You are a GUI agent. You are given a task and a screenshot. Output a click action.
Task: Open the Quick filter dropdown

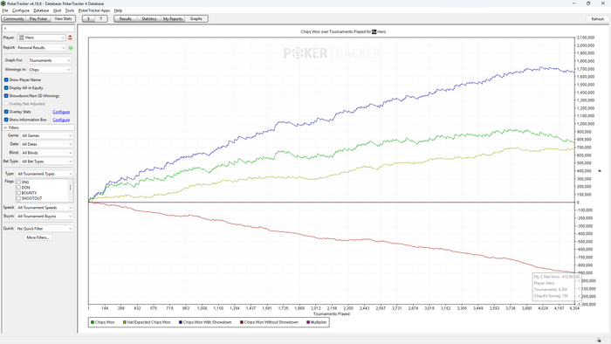[45, 229]
